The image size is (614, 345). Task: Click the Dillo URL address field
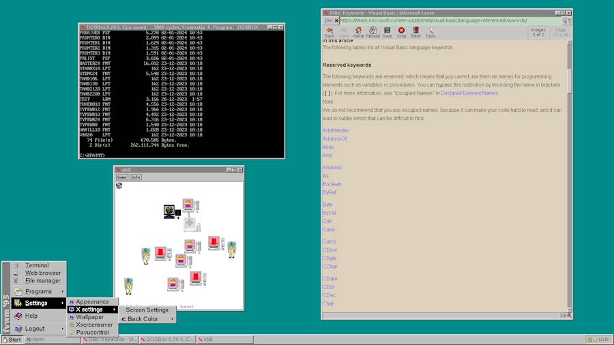tap(450, 20)
